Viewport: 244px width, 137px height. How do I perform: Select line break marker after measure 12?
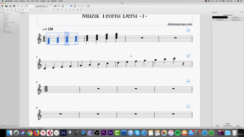click(188, 81)
